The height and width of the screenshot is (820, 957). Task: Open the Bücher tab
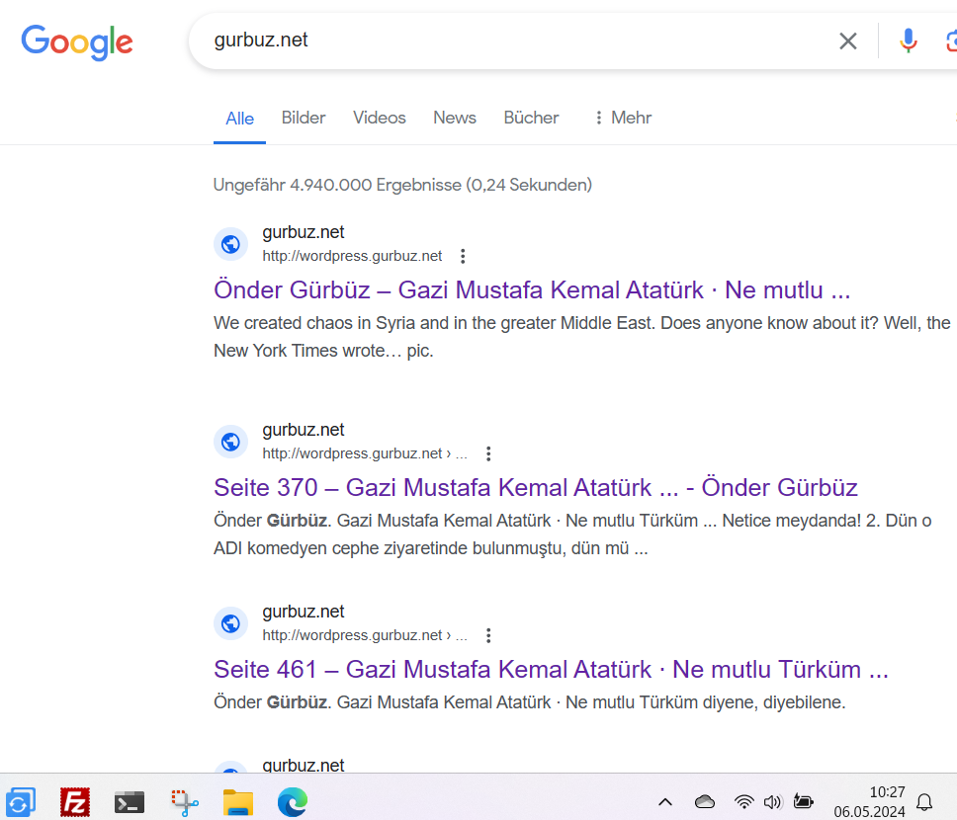(x=531, y=118)
